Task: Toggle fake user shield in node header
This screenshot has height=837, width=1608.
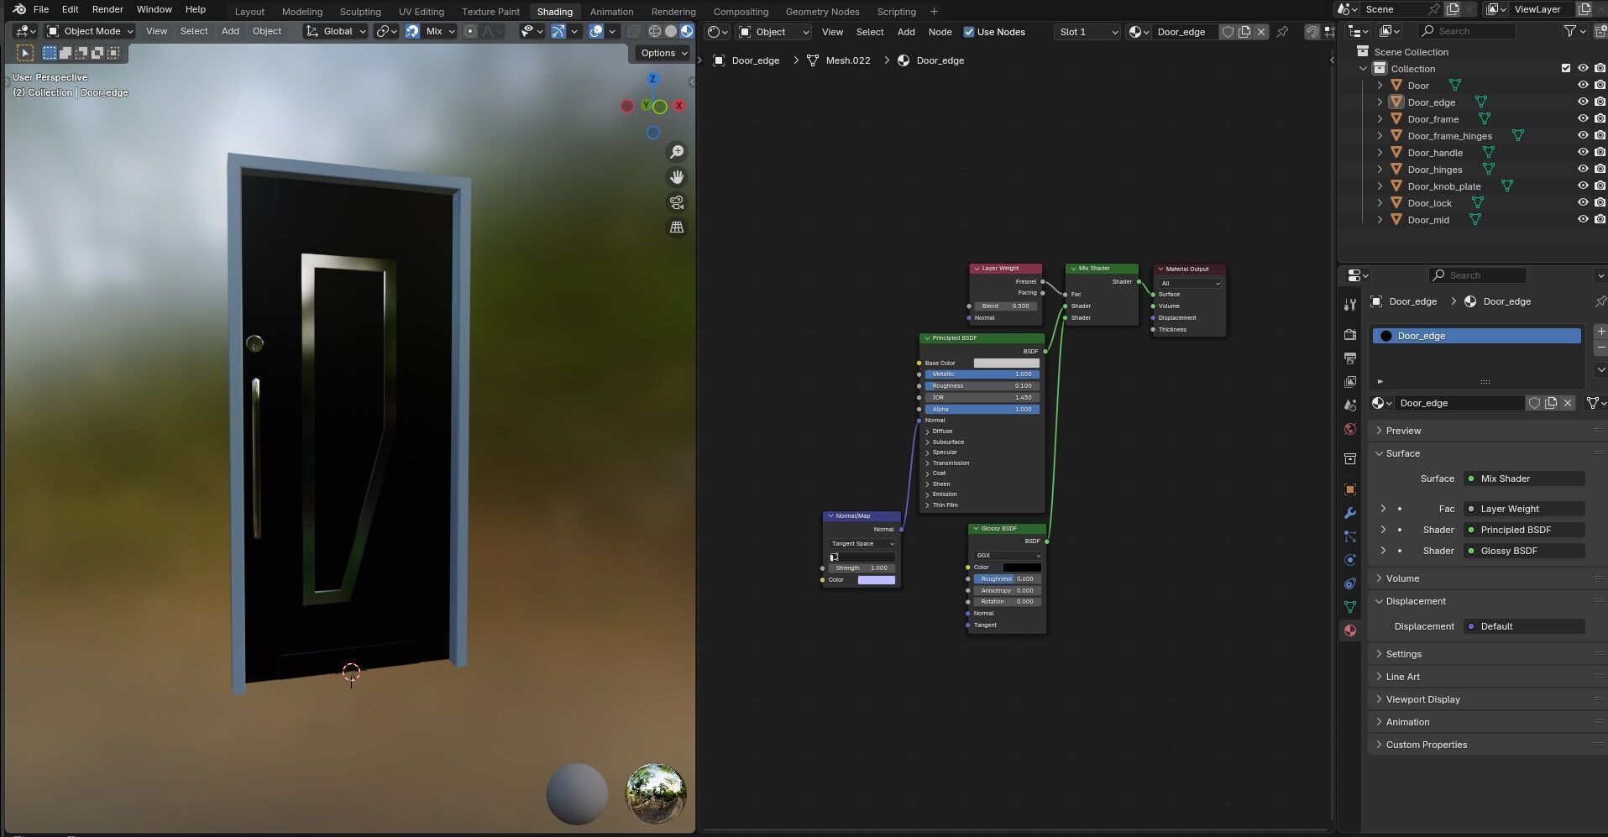Action: pyautogui.click(x=1228, y=32)
